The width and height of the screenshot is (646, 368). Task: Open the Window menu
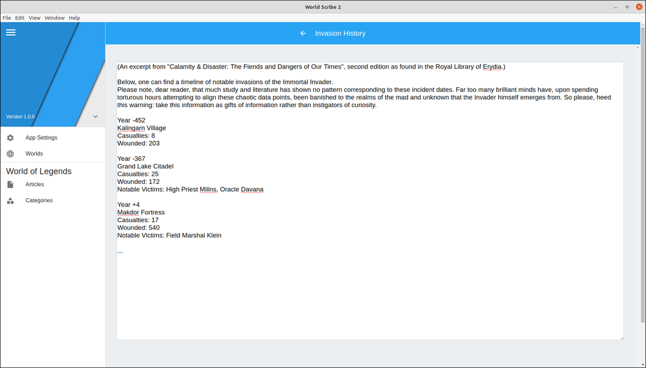(x=54, y=17)
